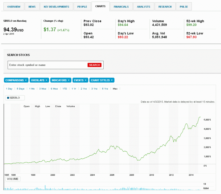Expand the Events dropdown
The width and height of the screenshot is (221, 194).
(80, 80)
